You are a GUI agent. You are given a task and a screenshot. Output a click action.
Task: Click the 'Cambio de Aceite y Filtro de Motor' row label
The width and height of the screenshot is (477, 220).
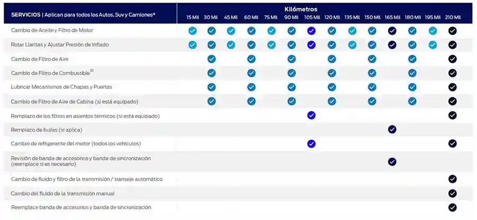click(x=52, y=31)
